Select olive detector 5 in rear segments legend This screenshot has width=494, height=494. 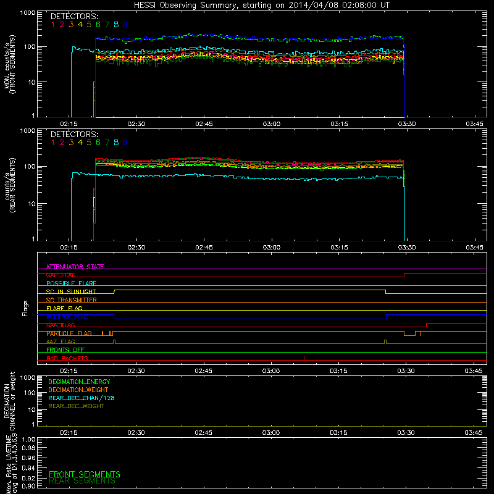tap(89, 143)
